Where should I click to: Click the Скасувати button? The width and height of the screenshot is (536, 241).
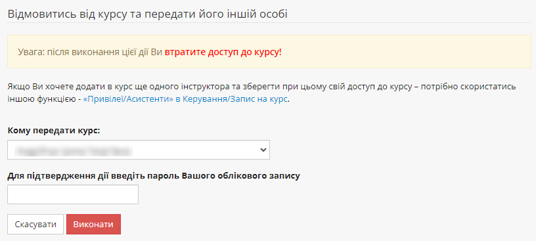coord(35,224)
